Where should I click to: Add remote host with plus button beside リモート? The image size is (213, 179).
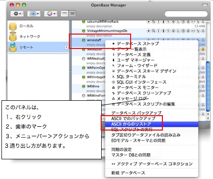coord(67,47)
